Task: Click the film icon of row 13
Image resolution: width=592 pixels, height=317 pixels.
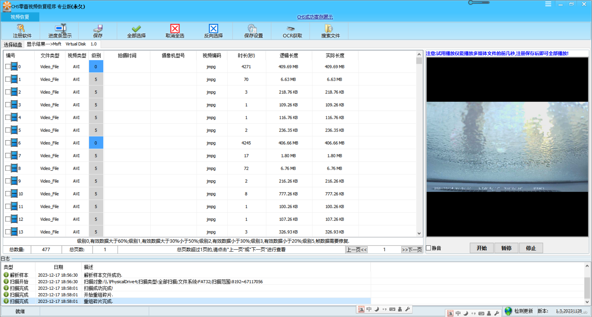Action: (x=14, y=232)
